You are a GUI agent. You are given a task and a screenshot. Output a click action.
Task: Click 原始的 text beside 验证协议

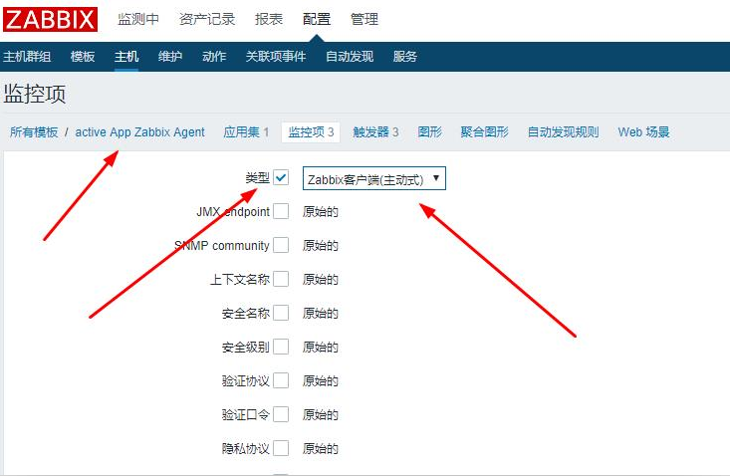pyautogui.click(x=320, y=381)
